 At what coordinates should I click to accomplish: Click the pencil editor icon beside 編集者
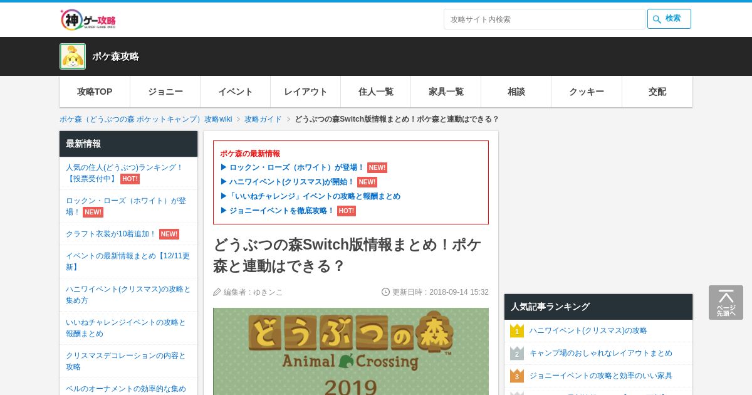click(217, 292)
